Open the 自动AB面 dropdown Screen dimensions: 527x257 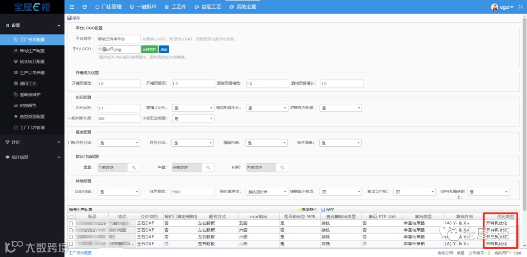click(x=119, y=192)
